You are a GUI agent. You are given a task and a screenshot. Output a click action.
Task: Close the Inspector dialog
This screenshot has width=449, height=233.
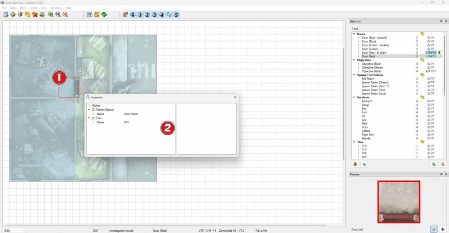pos(235,97)
